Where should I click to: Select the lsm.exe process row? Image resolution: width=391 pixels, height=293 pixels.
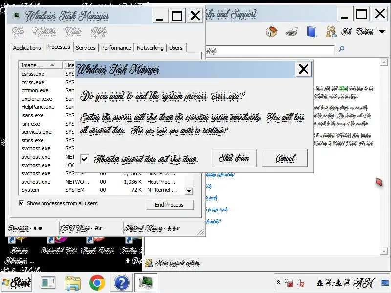tap(46, 124)
